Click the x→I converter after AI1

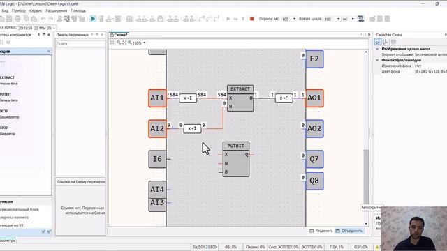[x=188, y=98]
